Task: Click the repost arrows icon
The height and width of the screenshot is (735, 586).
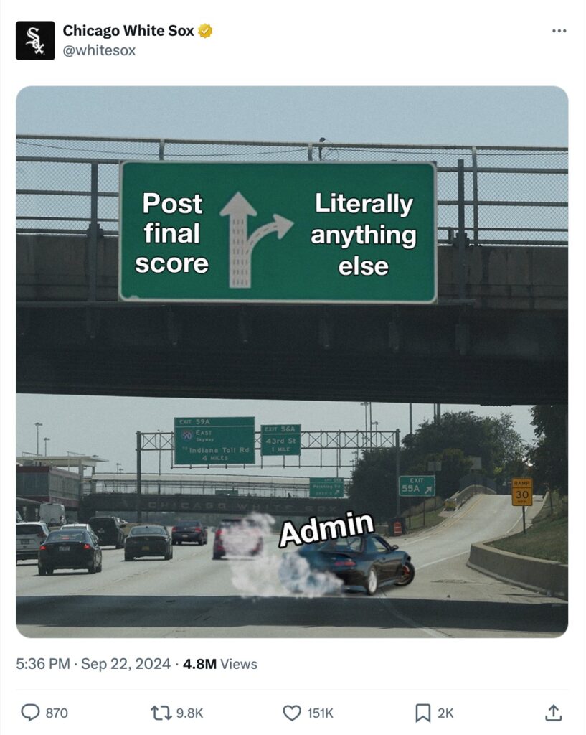Action: 161,713
